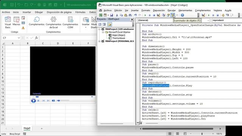The width and height of the screenshot is (242, 136).
Task: Click the fx insert function icon
Action: [36, 38]
